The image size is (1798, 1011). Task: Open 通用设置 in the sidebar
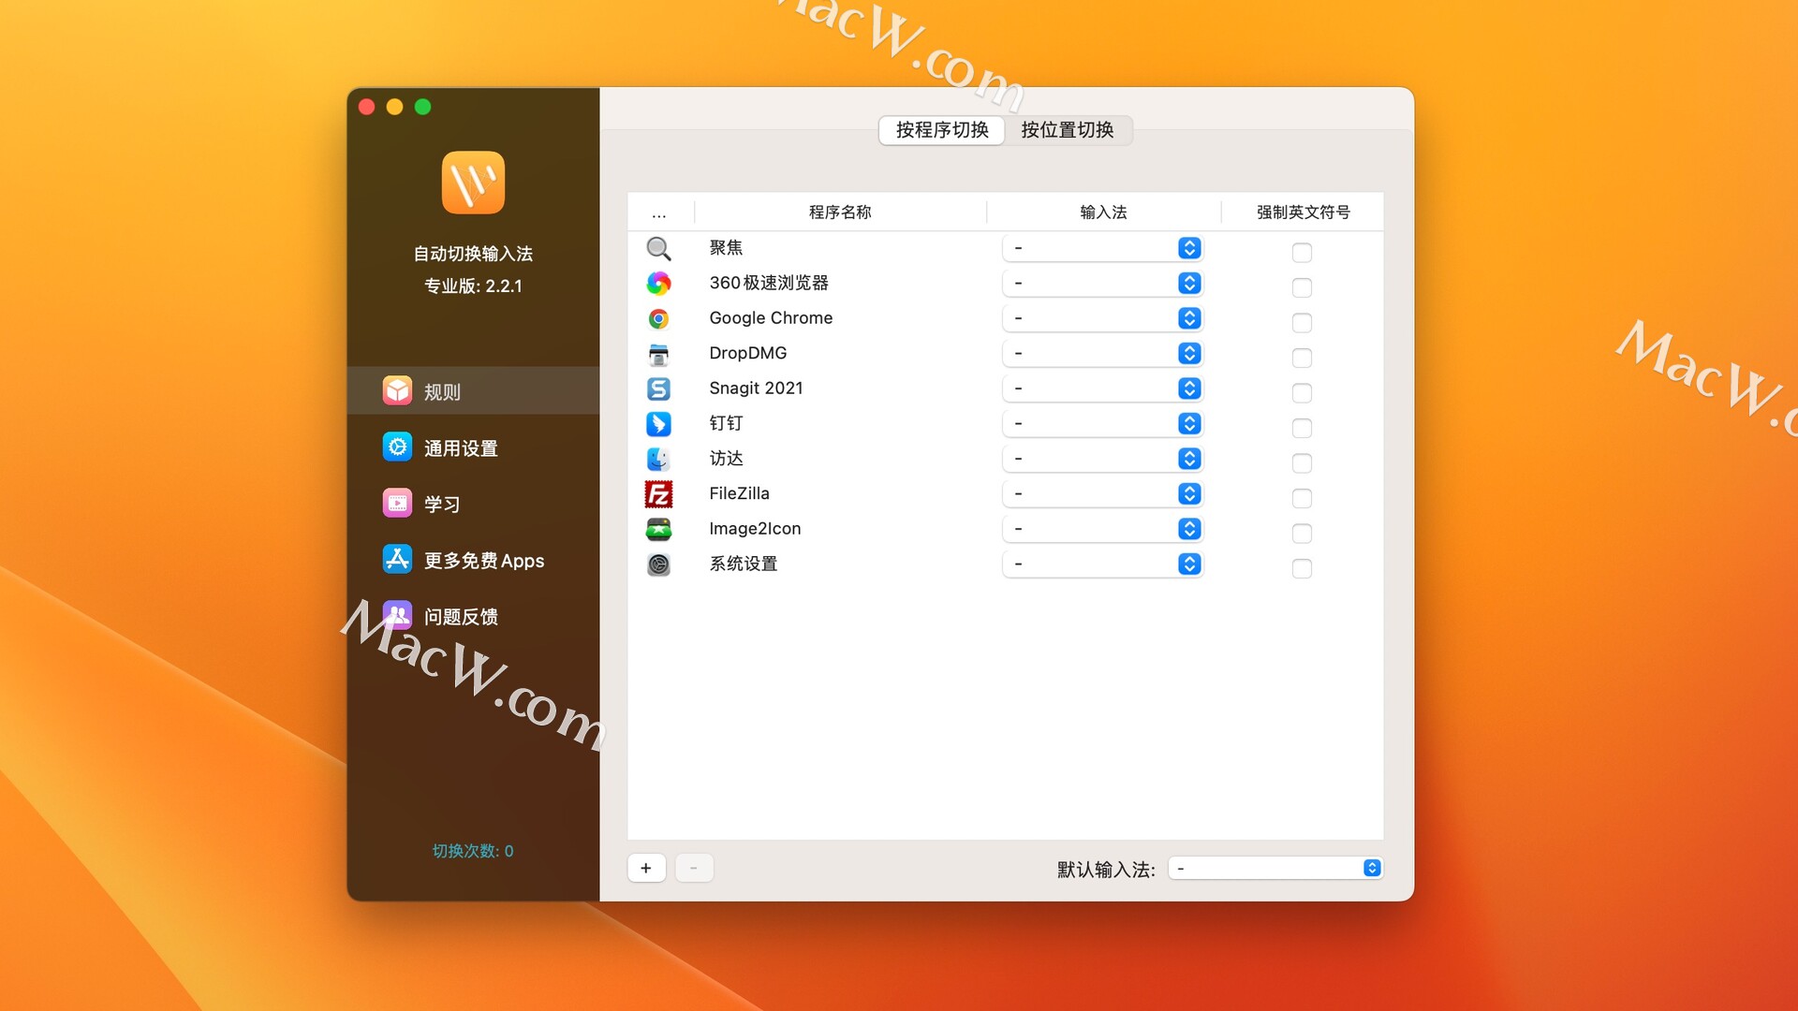pos(473,447)
